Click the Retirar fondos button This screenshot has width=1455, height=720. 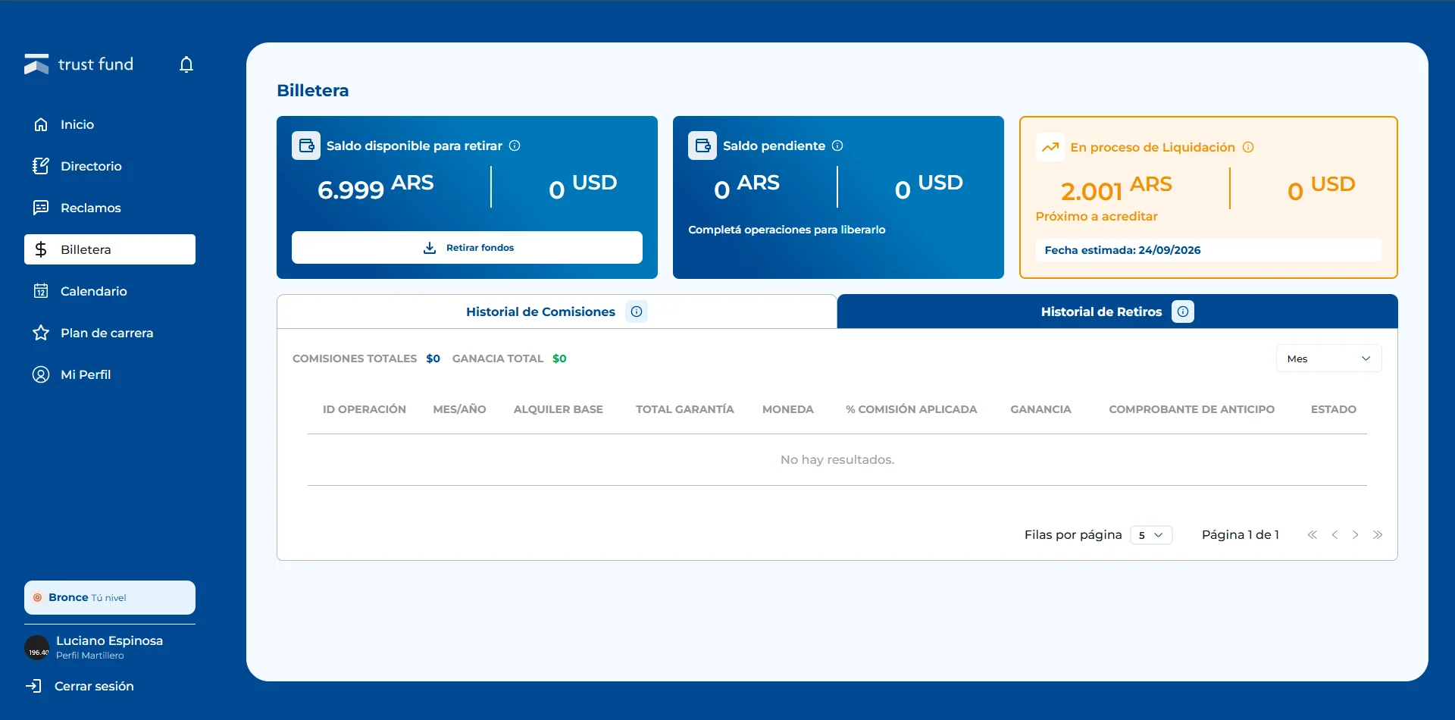(x=467, y=248)
